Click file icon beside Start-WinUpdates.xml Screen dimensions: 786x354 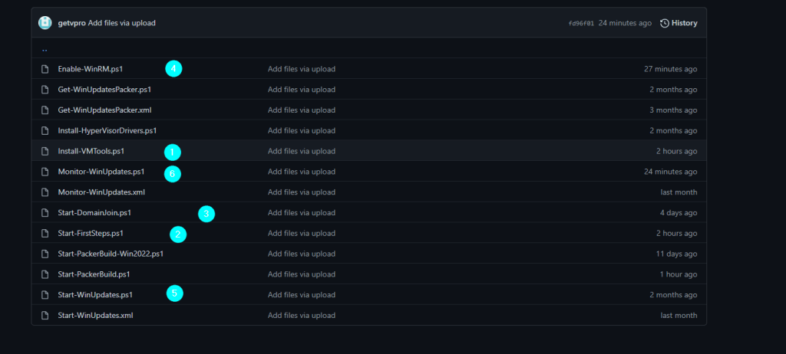pos(45,315)
